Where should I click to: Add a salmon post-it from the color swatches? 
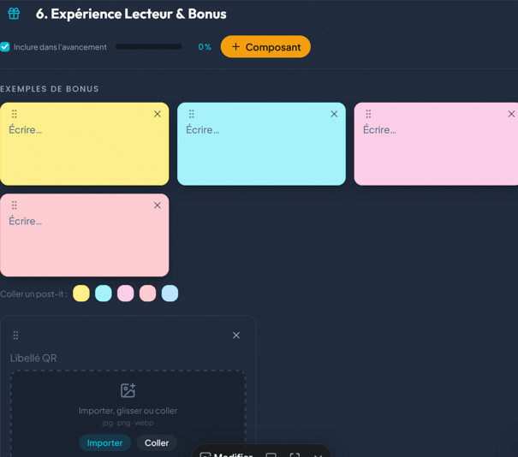pos(147,294)
